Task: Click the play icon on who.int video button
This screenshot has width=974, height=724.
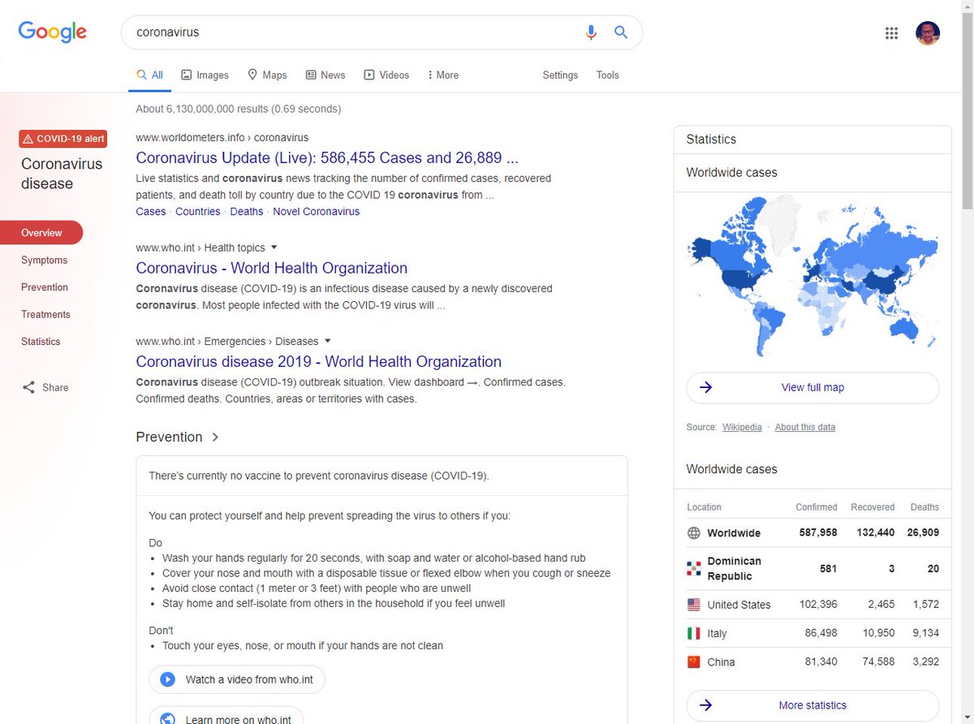Action: 168,679
